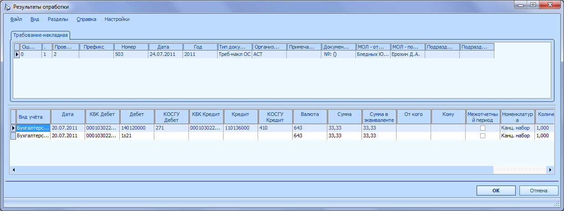Viewport: 564px width, 211px height.
Task: Select КОСГУ Кредит cell 410
Action: [275, 128]
